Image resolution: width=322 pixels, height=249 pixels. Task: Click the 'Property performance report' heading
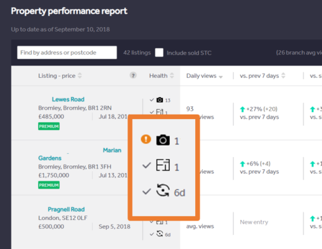click(x=69, y=11)
